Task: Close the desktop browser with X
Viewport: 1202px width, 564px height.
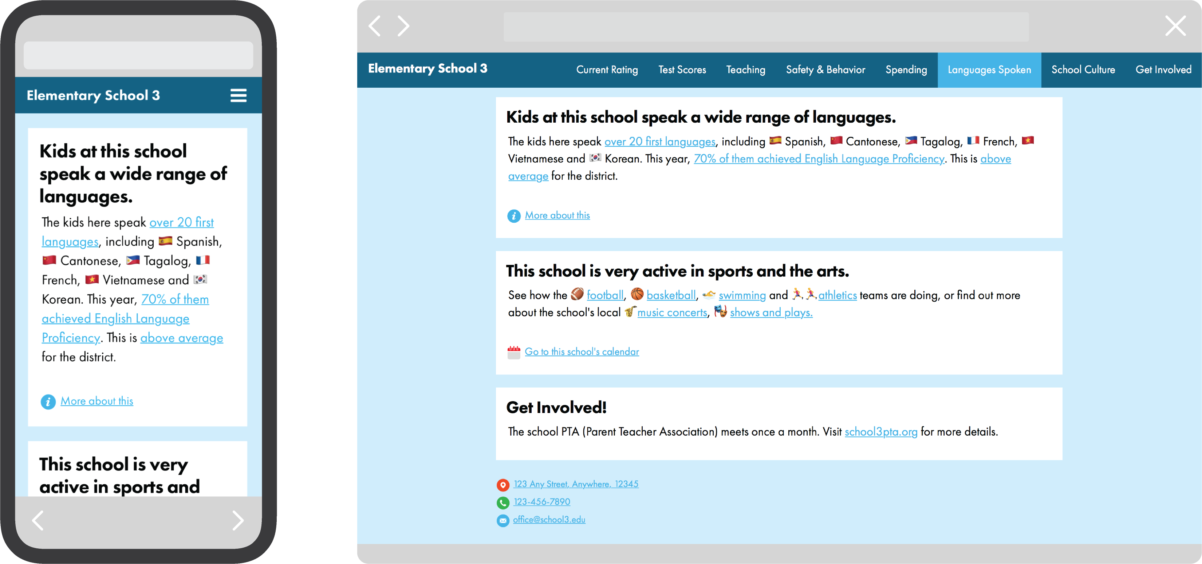Action: point(1175,25)
